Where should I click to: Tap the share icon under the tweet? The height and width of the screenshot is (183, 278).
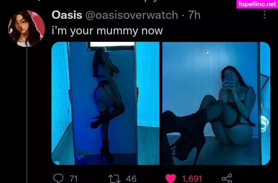(x=227, y=179)
